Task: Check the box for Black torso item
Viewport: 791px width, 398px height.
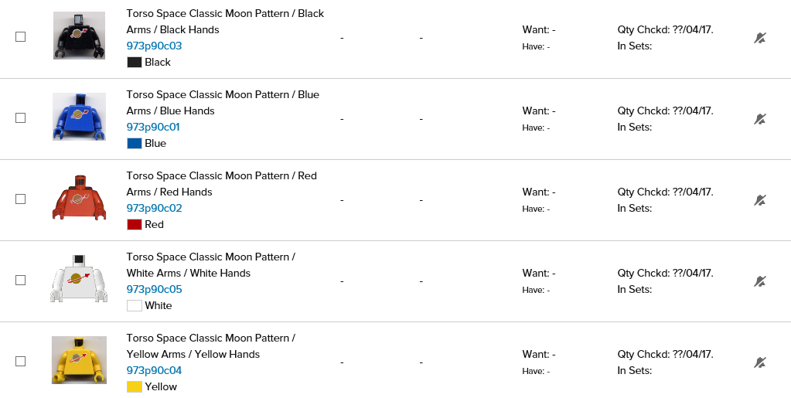Action: pos(21,36)
